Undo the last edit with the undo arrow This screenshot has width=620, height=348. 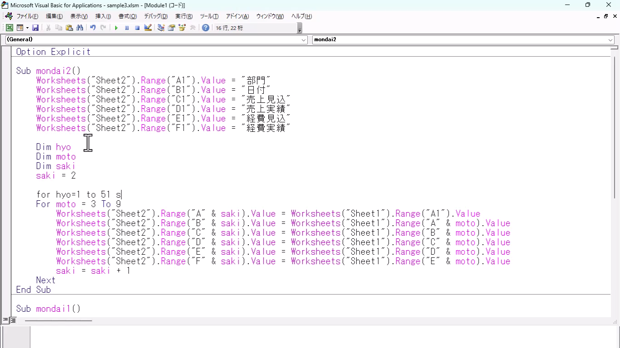pos(92,28)
